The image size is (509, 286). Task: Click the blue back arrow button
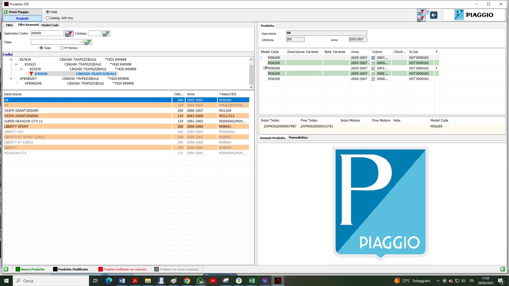point(434,15)
